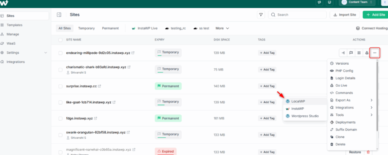Image resolution: width=388 pixels, height=155 pixels.
Task: Click the red trash icon for magnificent-narwhal
Action: 368,152
